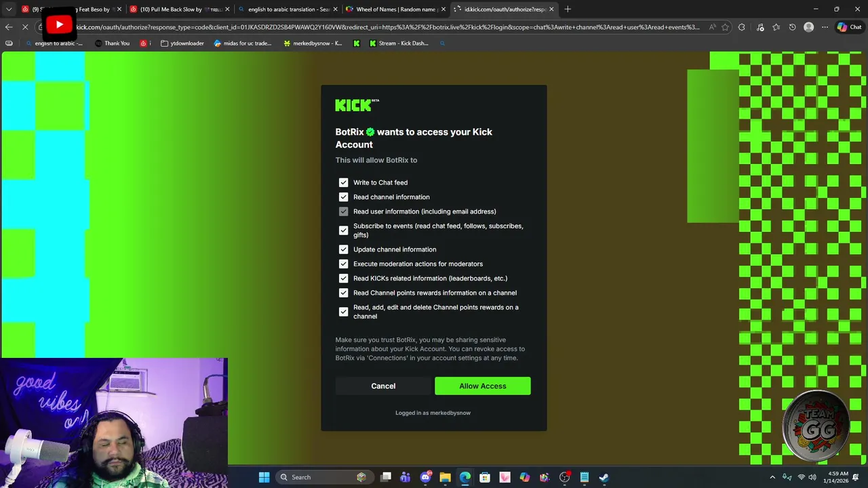868x488 pixels.
Task: Open the Favorites list
Action: click(x=776, y=27)
